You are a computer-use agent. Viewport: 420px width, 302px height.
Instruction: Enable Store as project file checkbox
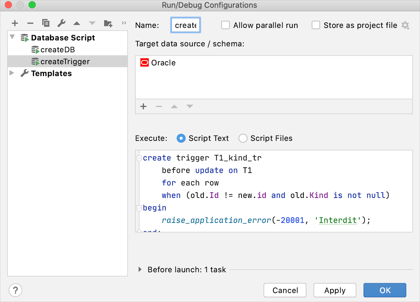click(316, 25)
